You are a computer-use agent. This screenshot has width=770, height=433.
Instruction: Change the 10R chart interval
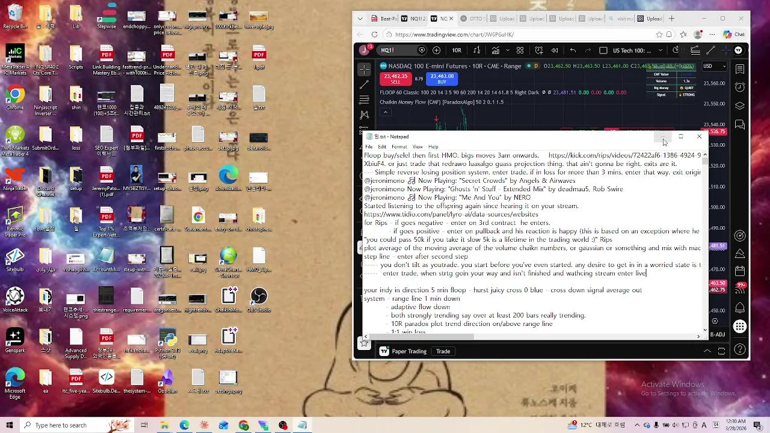tap(457, 51)
